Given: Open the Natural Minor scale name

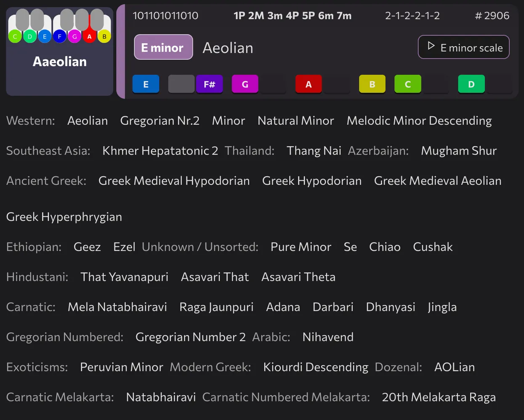Looking at the screenshot, I should (x=295, y=121).
